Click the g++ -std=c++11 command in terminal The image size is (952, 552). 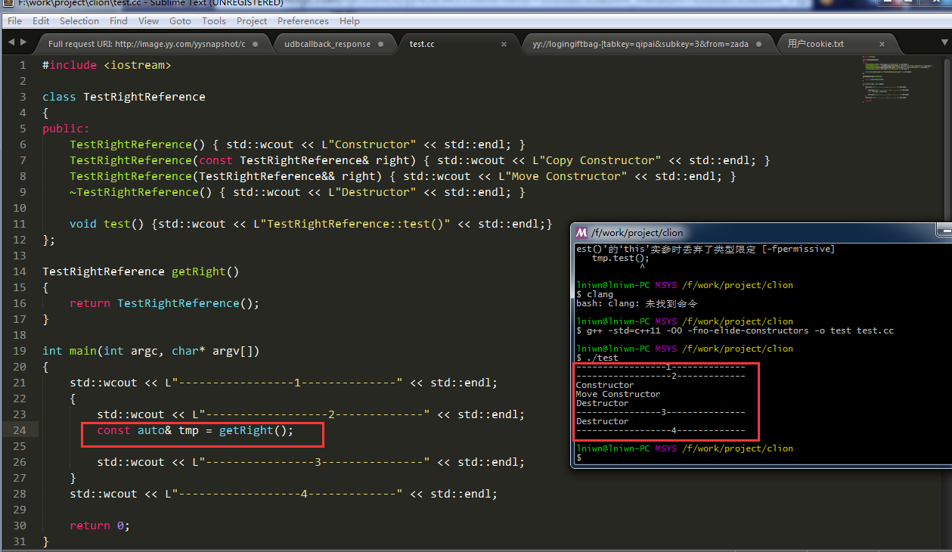pyautogui.click(x=735, y=330)
